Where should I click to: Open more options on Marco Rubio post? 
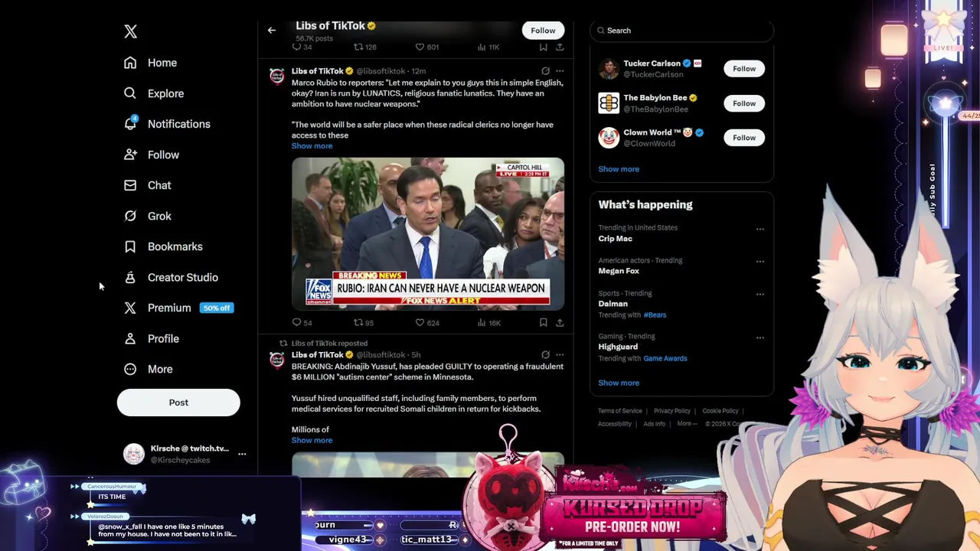(x=560, y=71)
